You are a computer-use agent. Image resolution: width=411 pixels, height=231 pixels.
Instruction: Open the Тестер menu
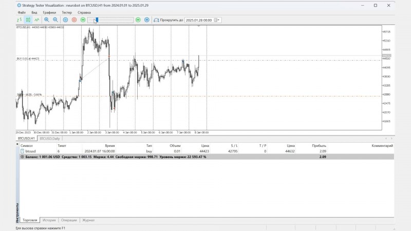point(67,12)
